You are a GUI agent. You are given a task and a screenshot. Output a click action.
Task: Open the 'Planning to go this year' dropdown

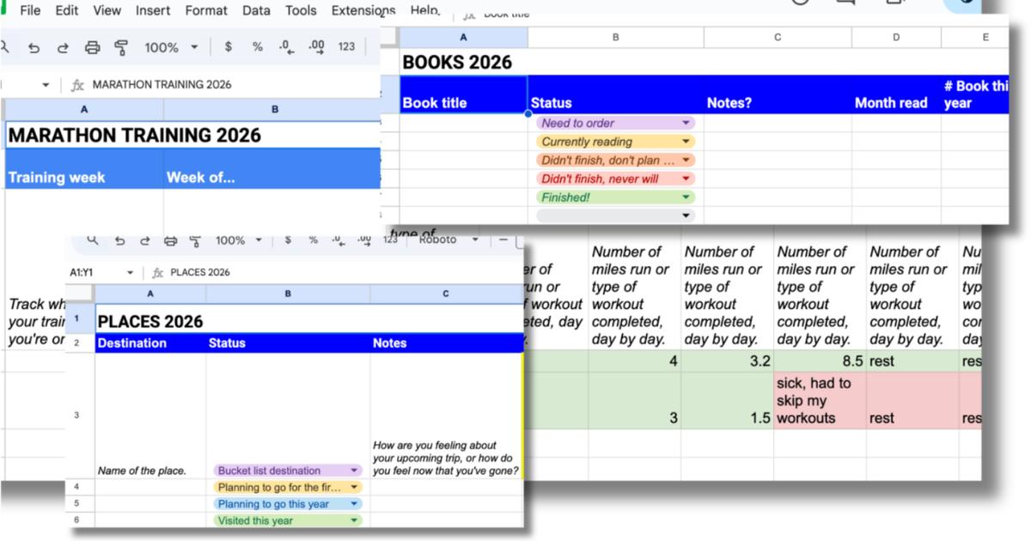click(x=353, y=504)
